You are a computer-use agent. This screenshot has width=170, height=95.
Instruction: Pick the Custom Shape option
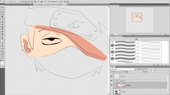[41, 2]
